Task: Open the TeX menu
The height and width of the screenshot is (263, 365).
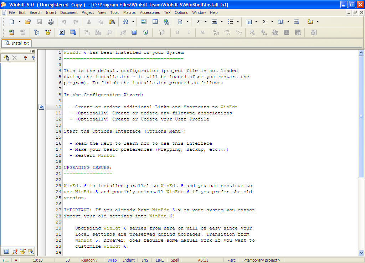Action: [x=167, y=12]
